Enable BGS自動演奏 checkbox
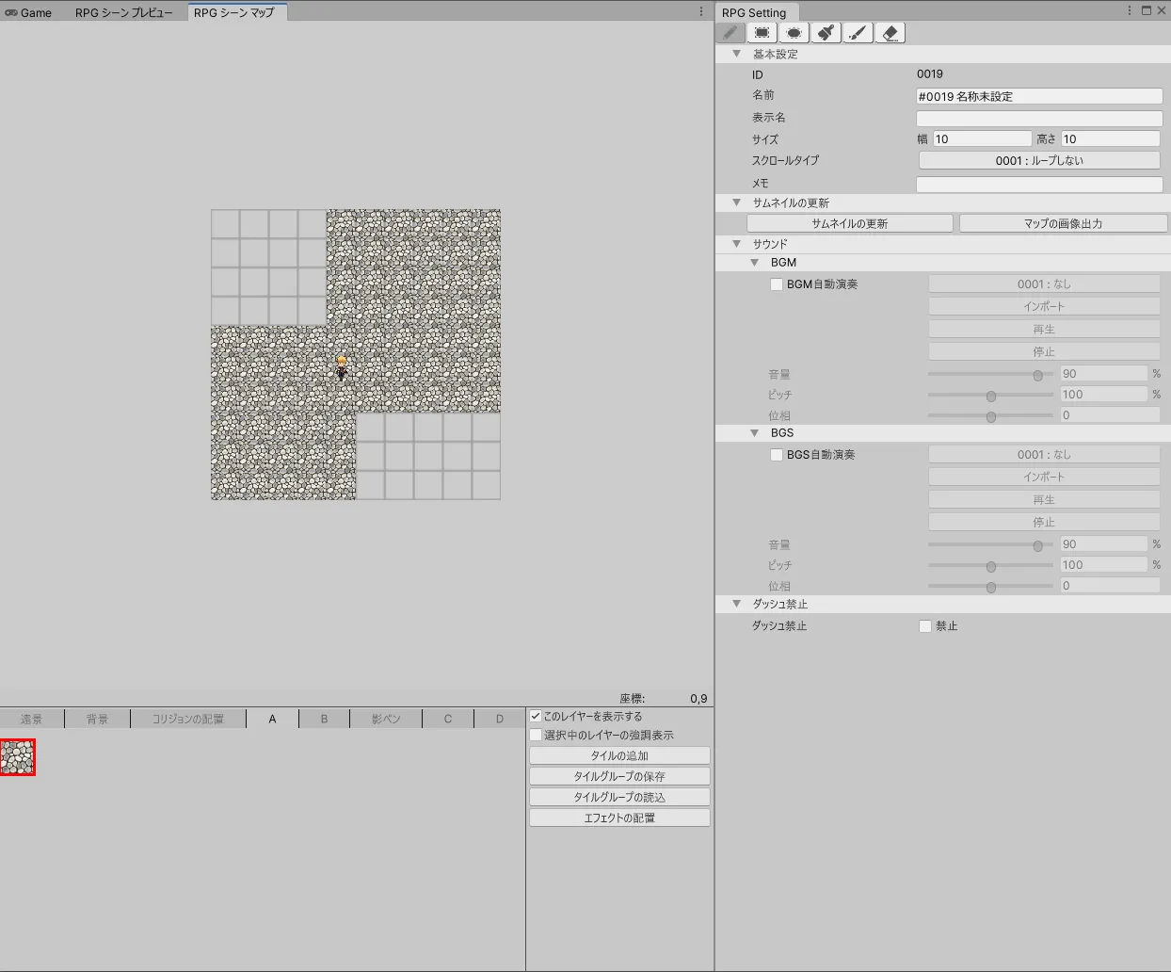1171x972 pixels. (777, 455)
